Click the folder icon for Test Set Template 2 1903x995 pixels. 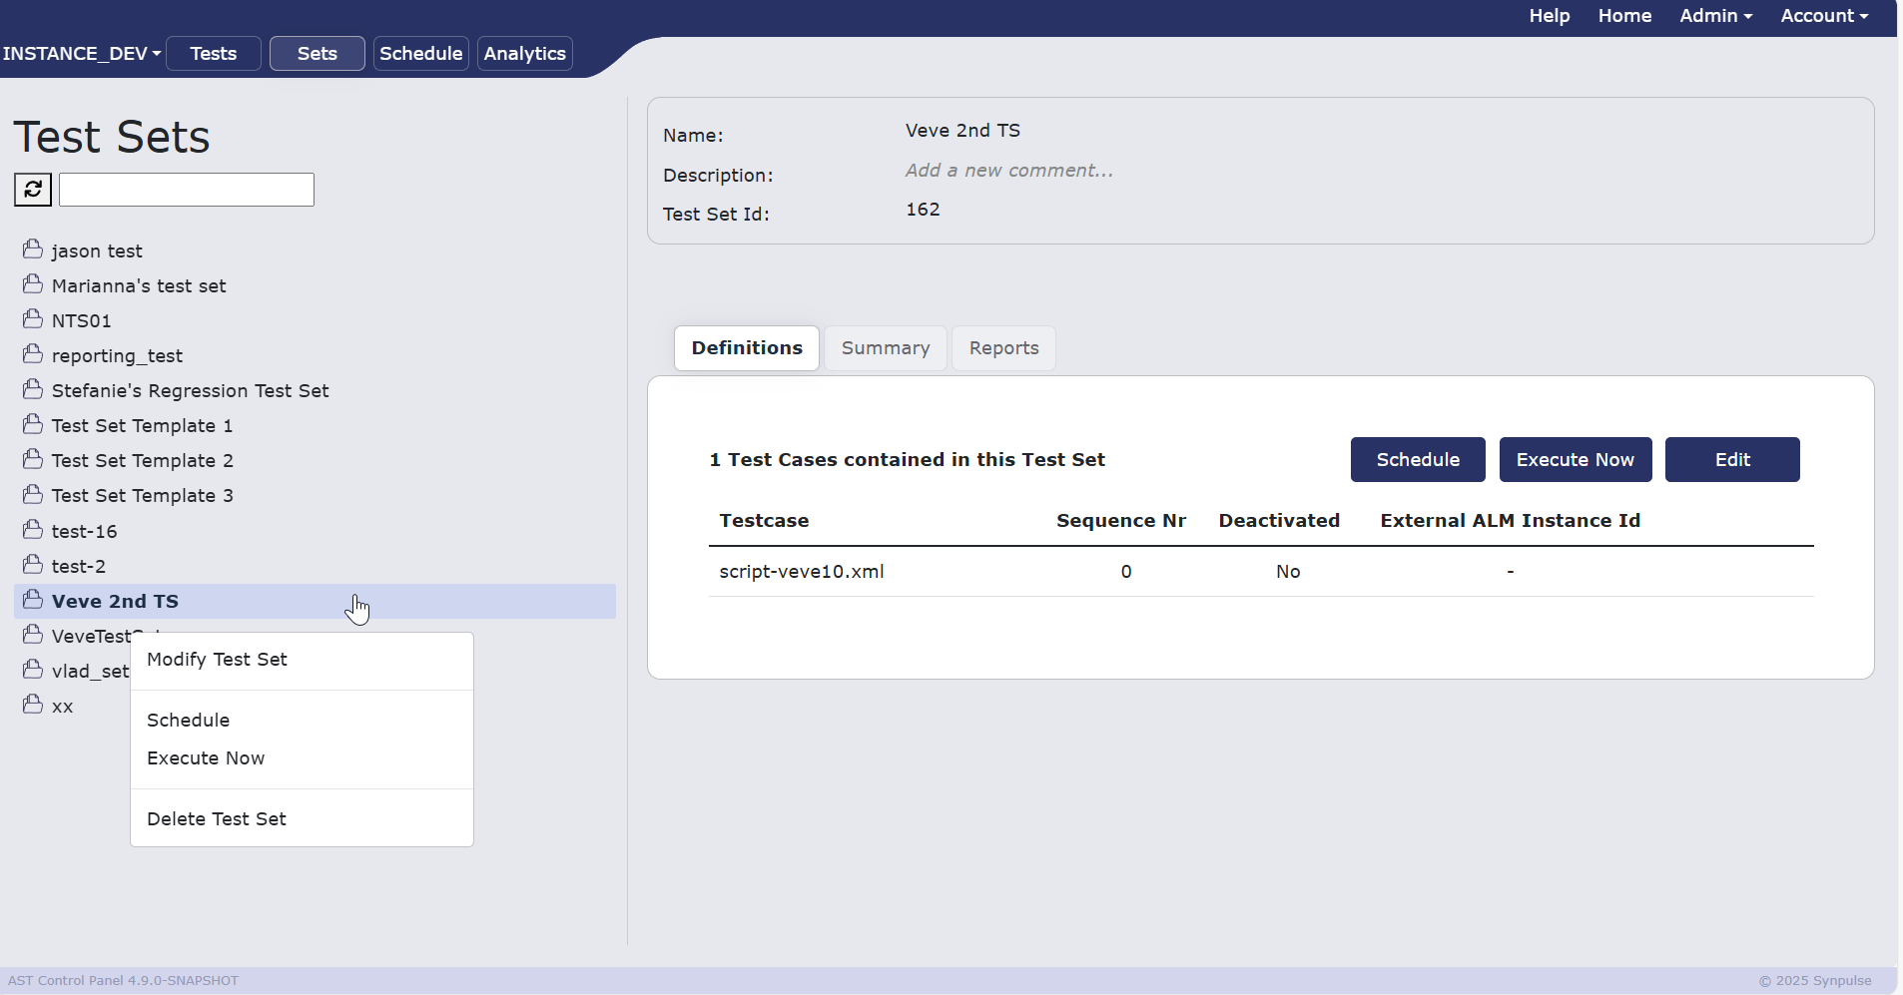33,458
